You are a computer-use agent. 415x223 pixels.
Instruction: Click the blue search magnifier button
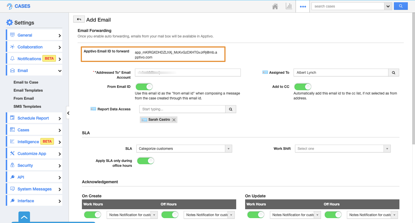point(401,6)
